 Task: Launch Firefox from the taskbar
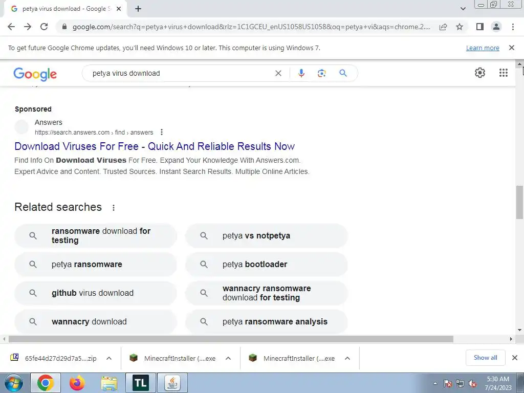pyautogui.click(x=77, y=383)
